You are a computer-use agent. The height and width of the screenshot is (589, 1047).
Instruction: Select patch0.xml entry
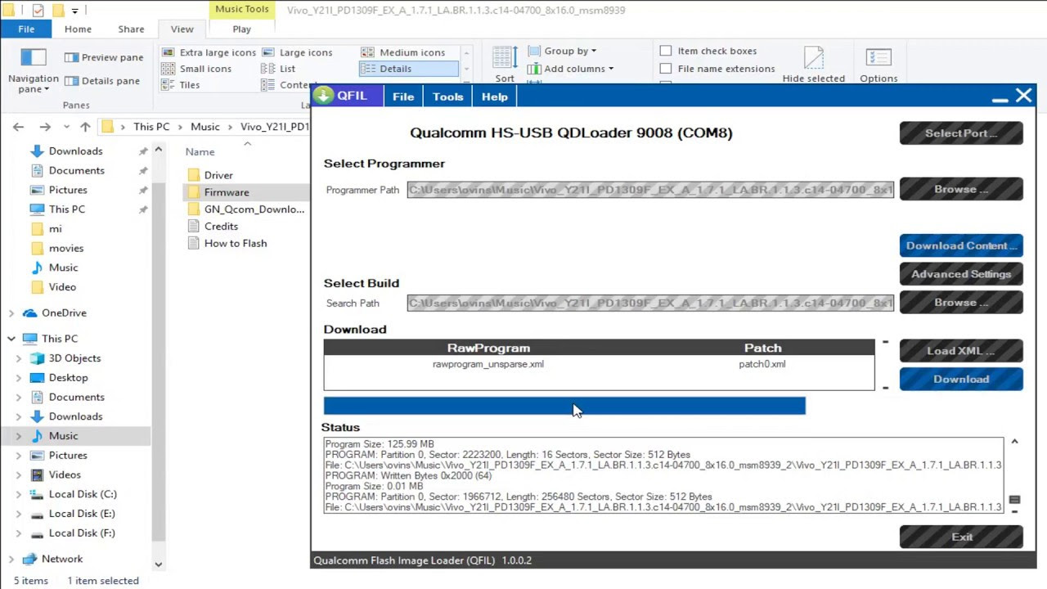[x=762, y=364]
